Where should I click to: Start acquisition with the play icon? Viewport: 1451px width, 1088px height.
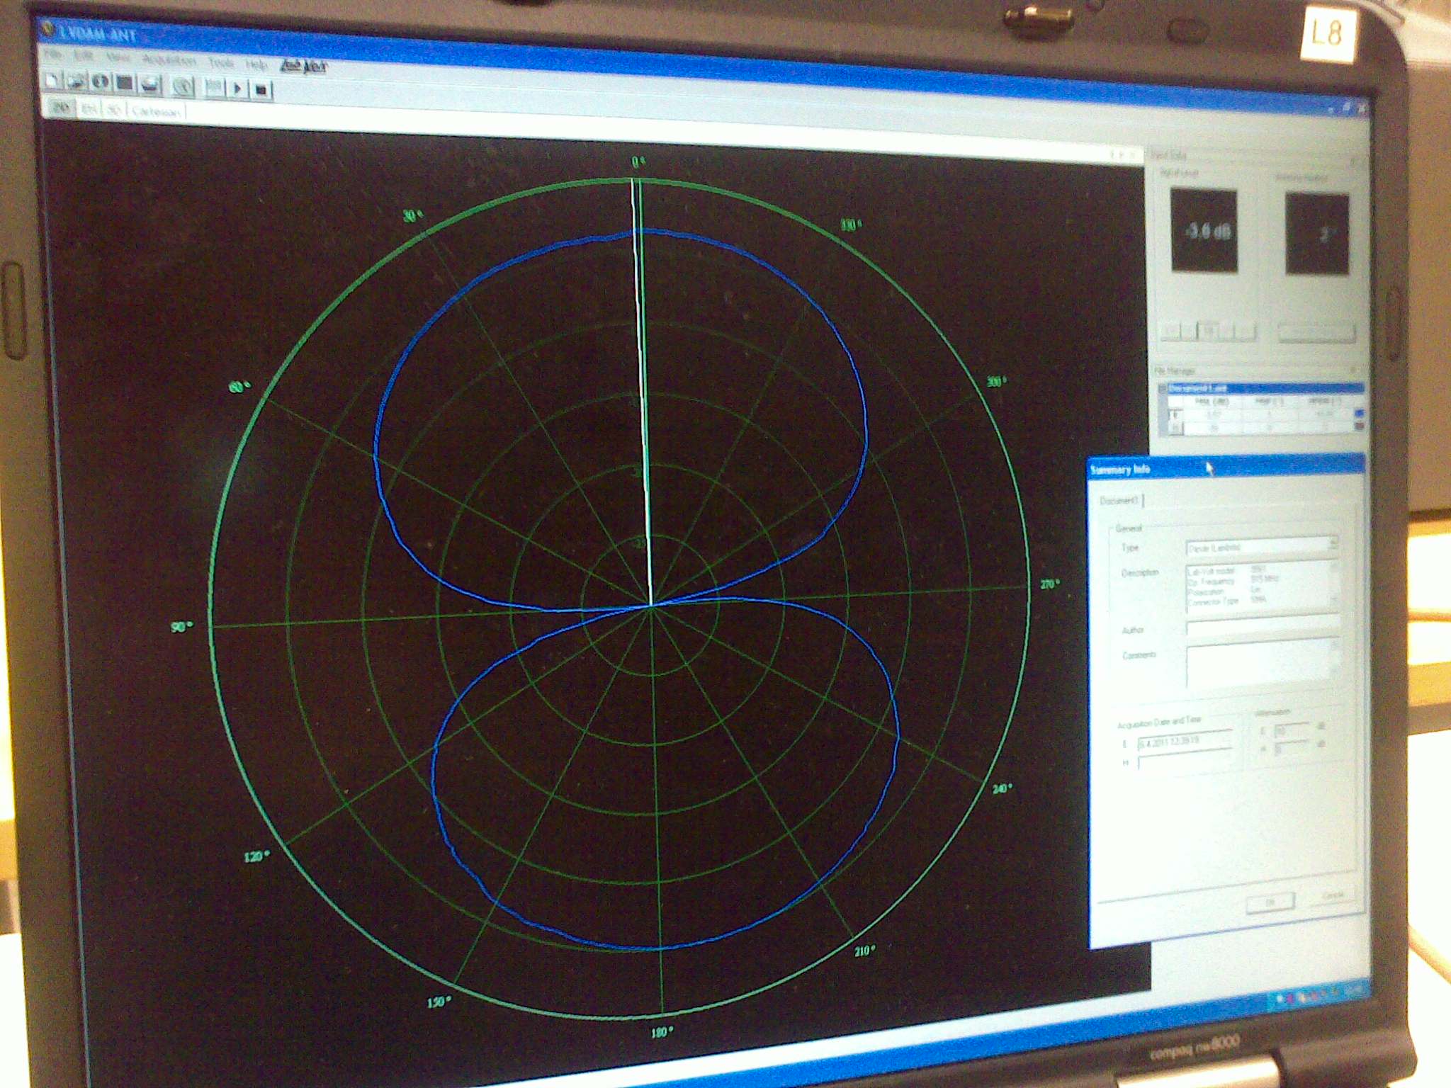point(237,89)
